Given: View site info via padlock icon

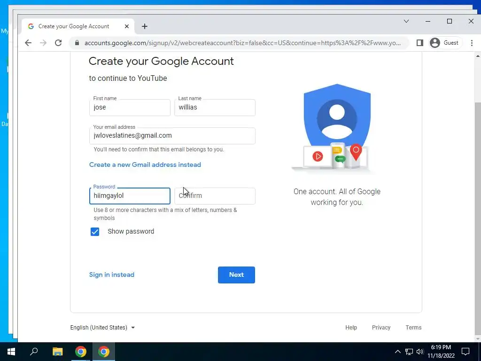Looking at the screenshot, I should (77, 43).
